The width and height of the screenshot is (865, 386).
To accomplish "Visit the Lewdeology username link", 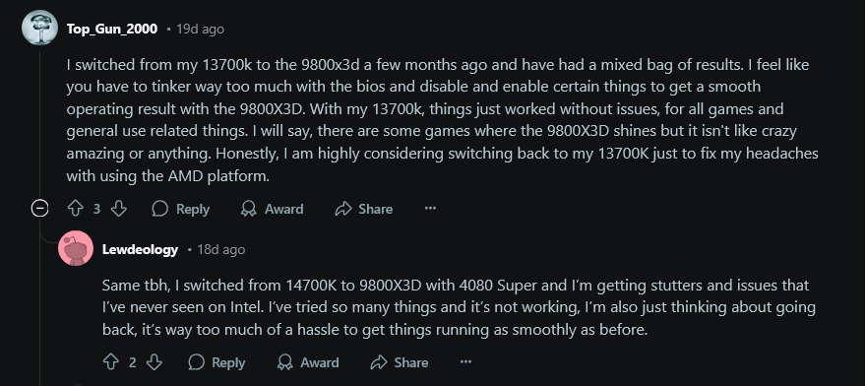I will click(x=140, y=249).
